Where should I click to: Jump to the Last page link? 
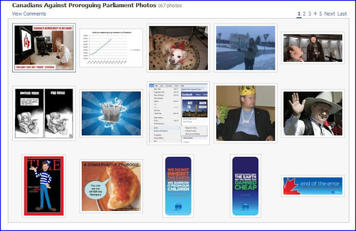point(342,14)
